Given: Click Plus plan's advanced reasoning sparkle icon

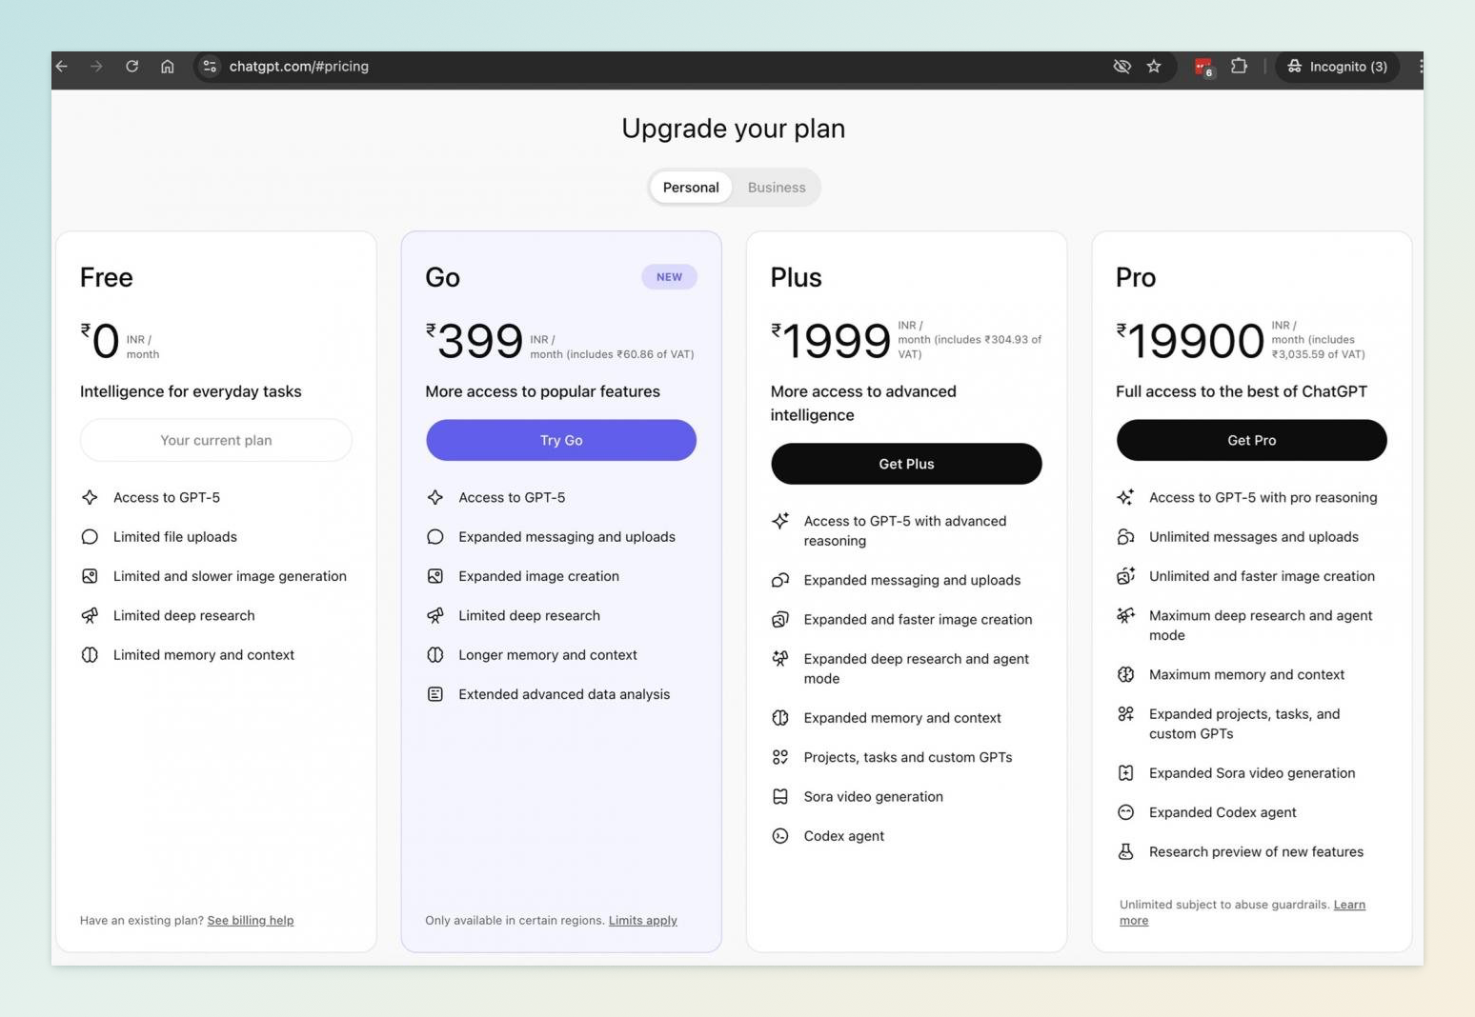Looking at the screenshot, I should [780, 521].
